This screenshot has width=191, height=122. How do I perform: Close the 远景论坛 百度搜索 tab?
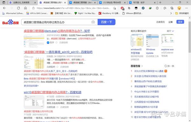point(35,3)
